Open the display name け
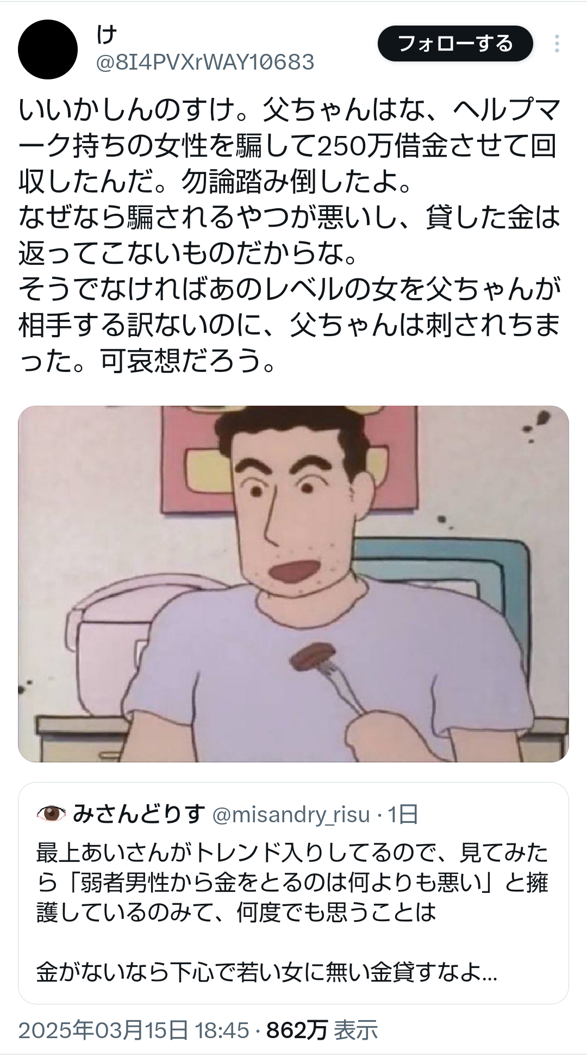The image size is (587, 1055). click(x=107, y=35)
